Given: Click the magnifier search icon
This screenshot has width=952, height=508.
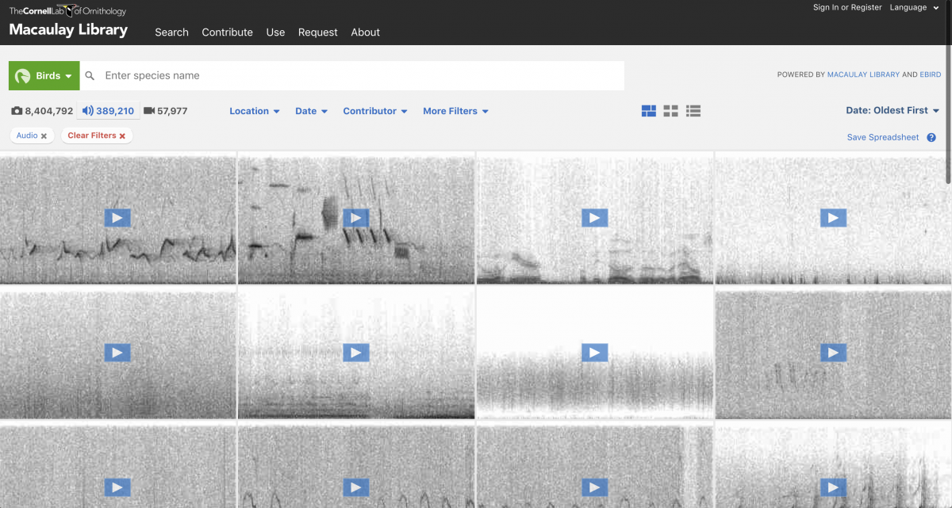Looking at the screenshot, I should [x=90, y=76].
